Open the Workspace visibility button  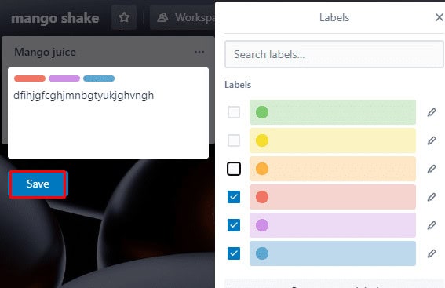tap(182, 17)
